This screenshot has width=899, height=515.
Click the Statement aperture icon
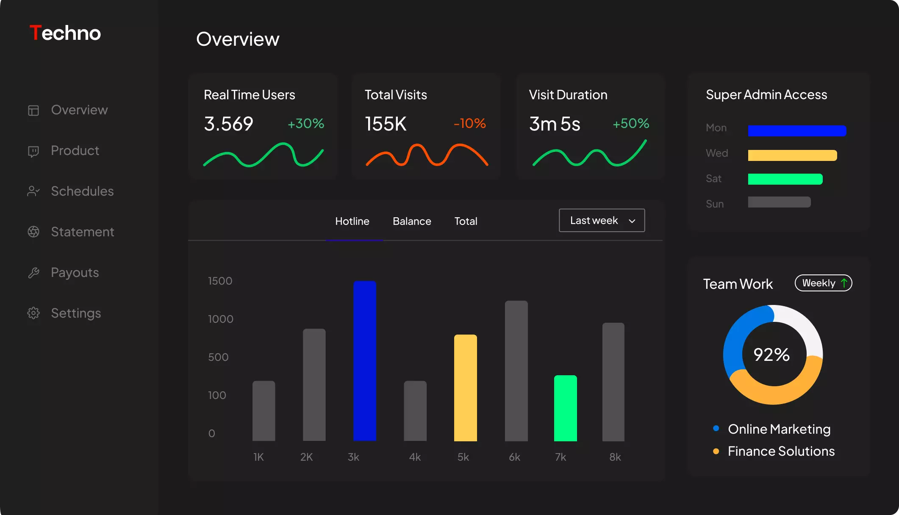[x=33, y=232]
